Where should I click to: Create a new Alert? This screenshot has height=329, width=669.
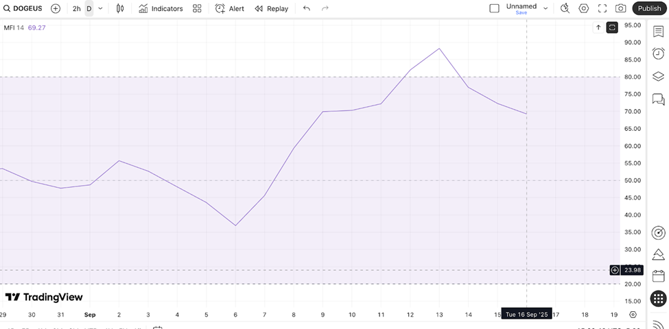(x=229, y=9)
